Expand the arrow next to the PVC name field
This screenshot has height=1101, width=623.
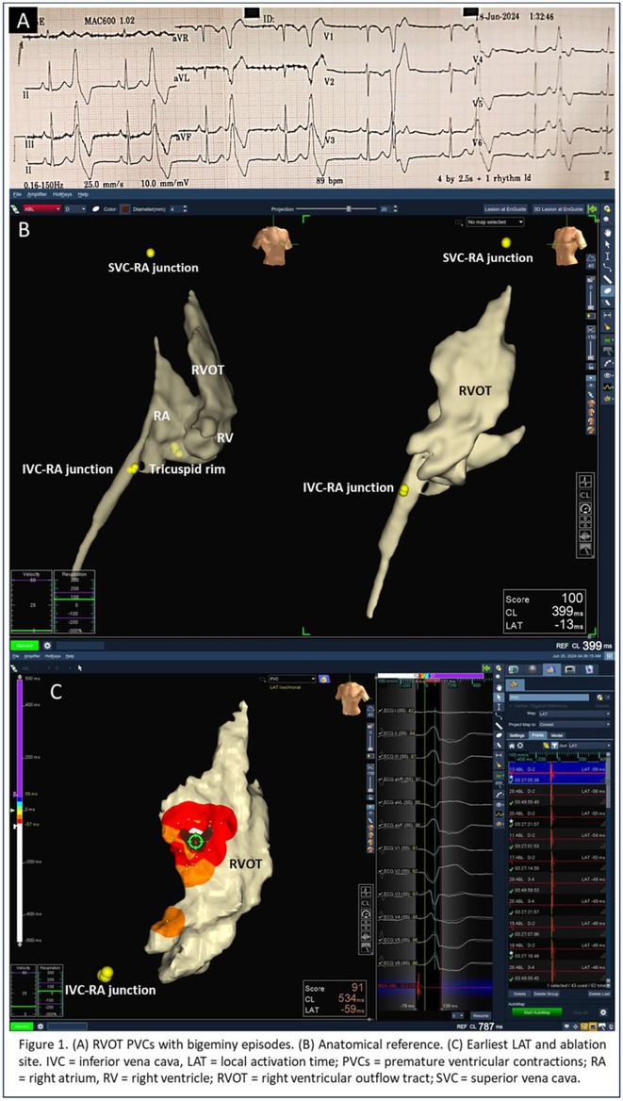coord(608,698)
